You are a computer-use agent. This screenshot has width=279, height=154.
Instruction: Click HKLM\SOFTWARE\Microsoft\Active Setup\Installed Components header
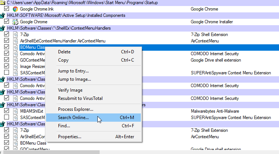tap(66, 15)
